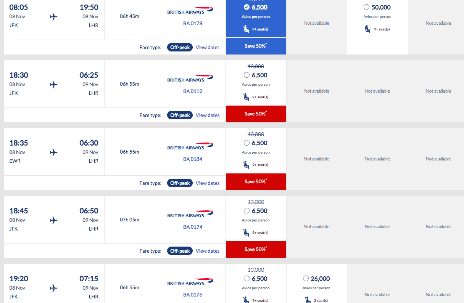Viewport: 464px width, 303px height.
Task: Click the British Airways logo for flight BA 0176
Action: [190, 282]
